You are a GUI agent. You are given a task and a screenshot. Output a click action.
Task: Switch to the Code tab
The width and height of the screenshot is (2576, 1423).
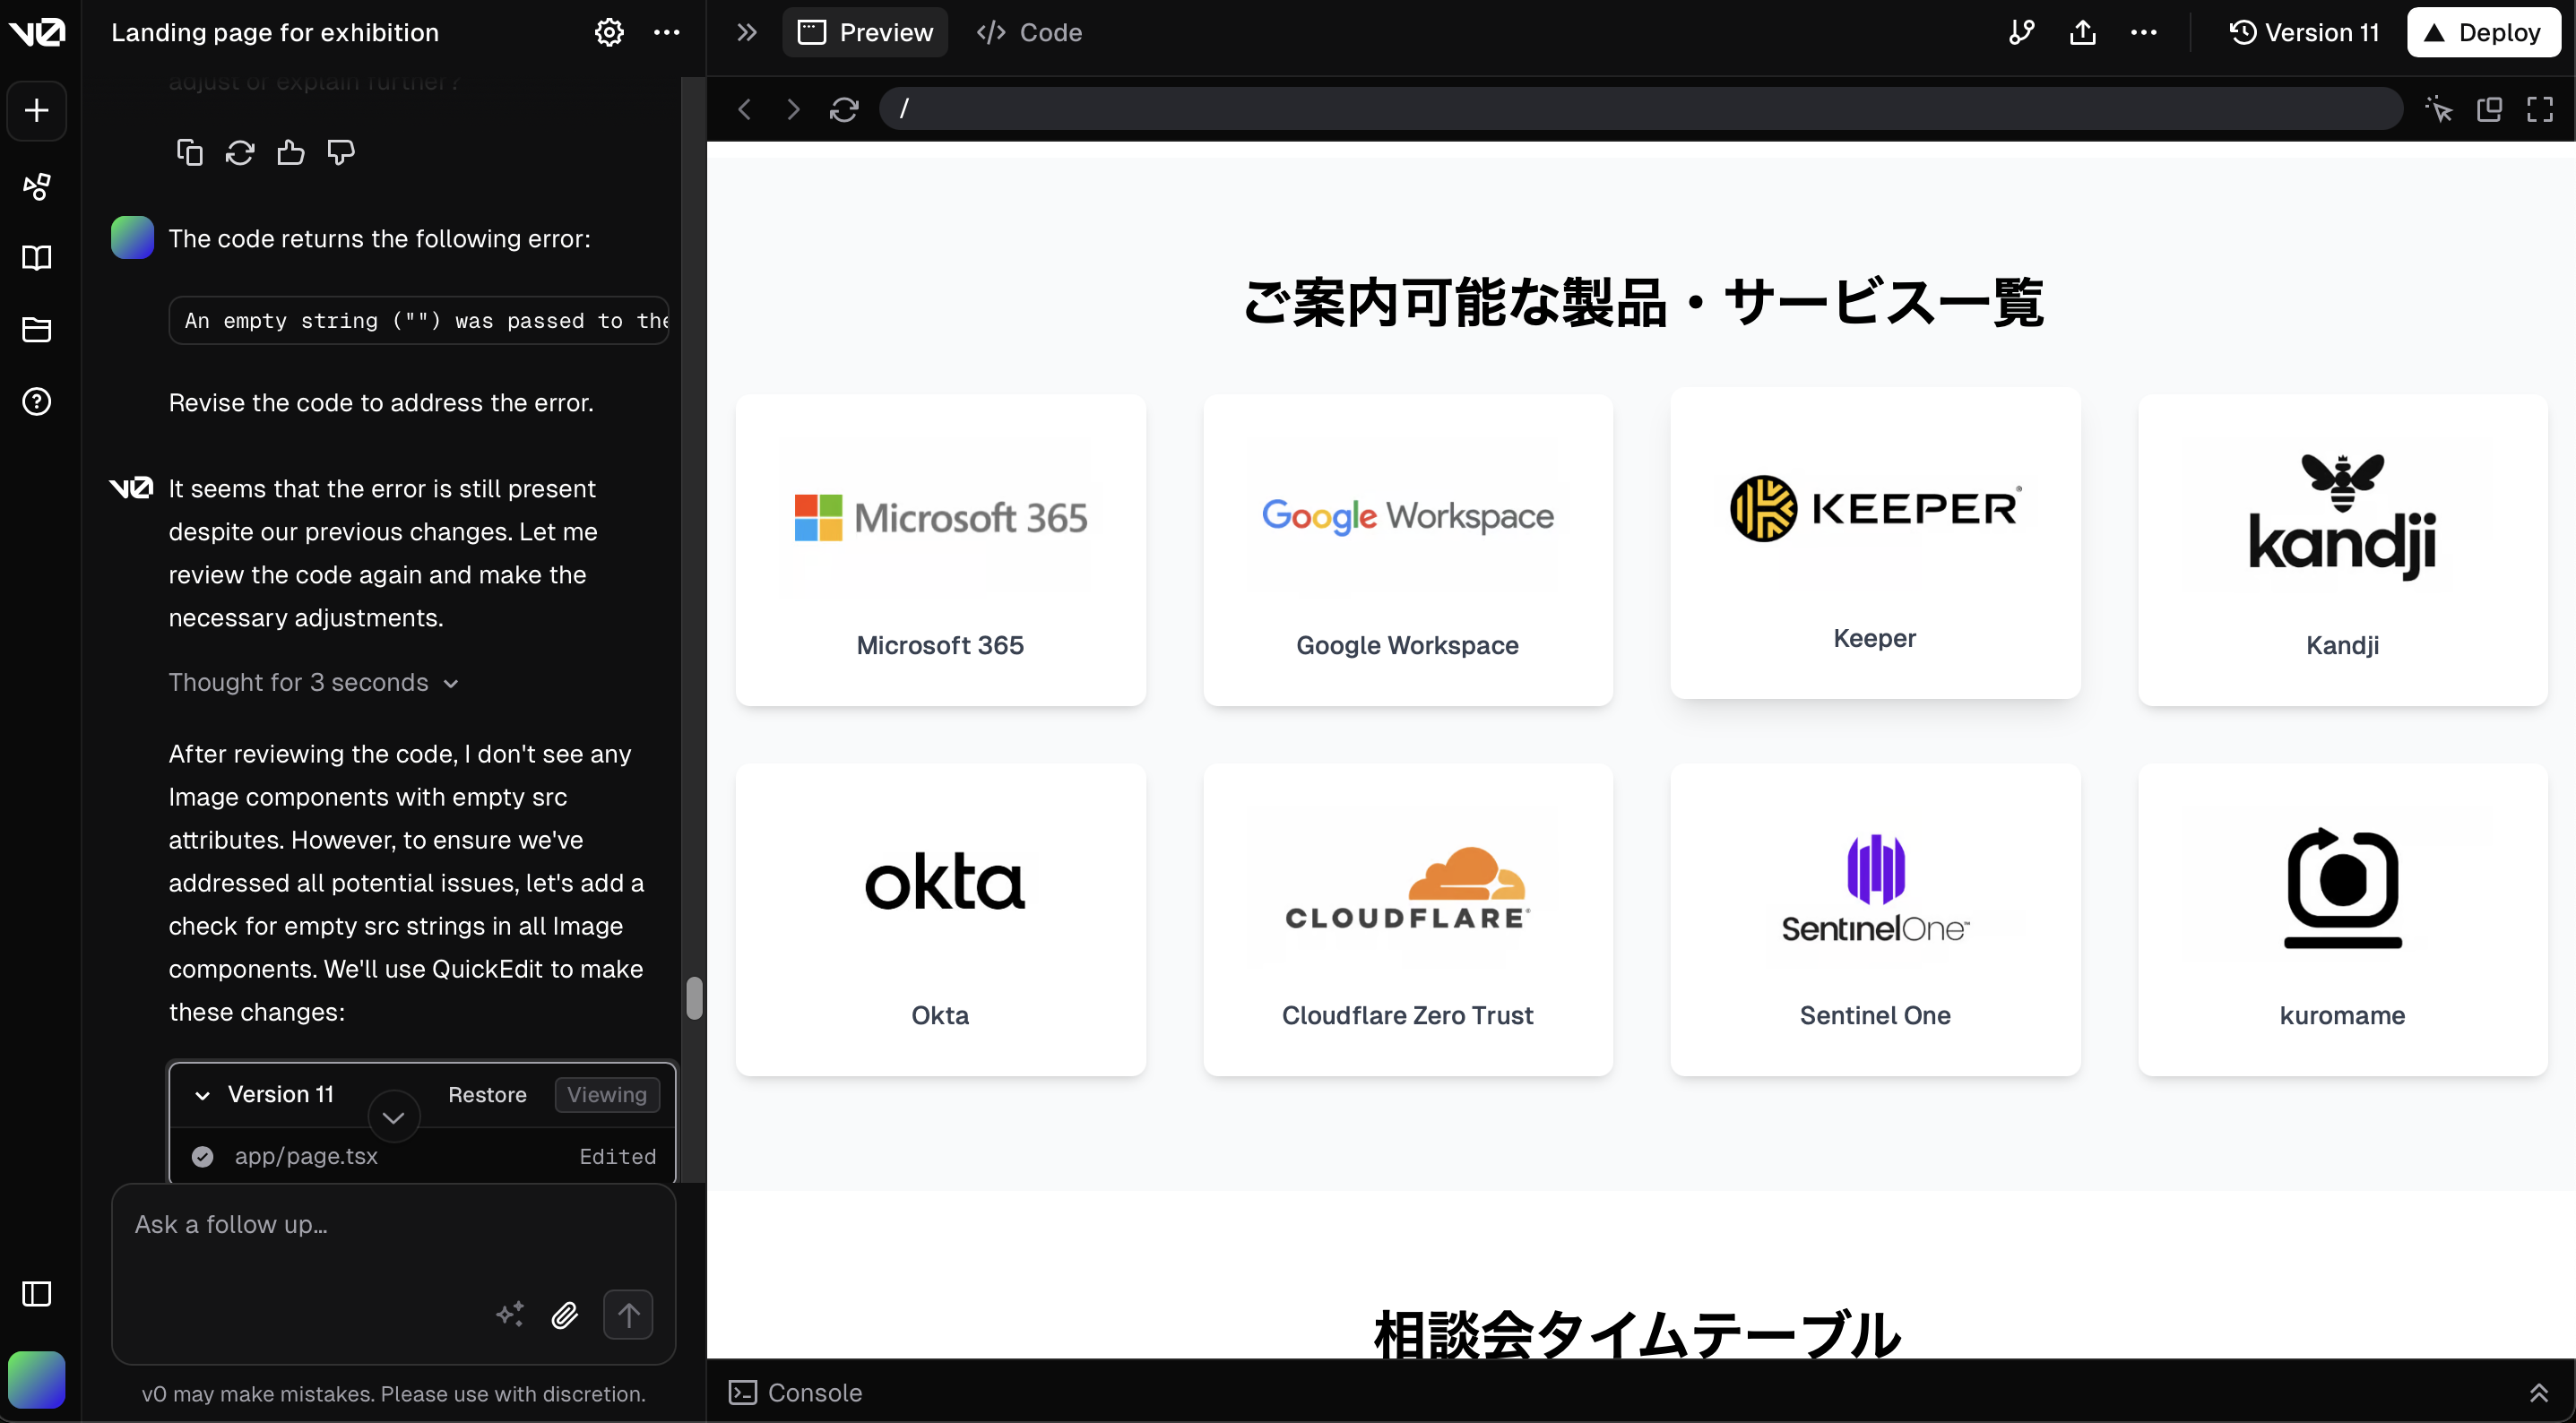(x=1030, y=32)
